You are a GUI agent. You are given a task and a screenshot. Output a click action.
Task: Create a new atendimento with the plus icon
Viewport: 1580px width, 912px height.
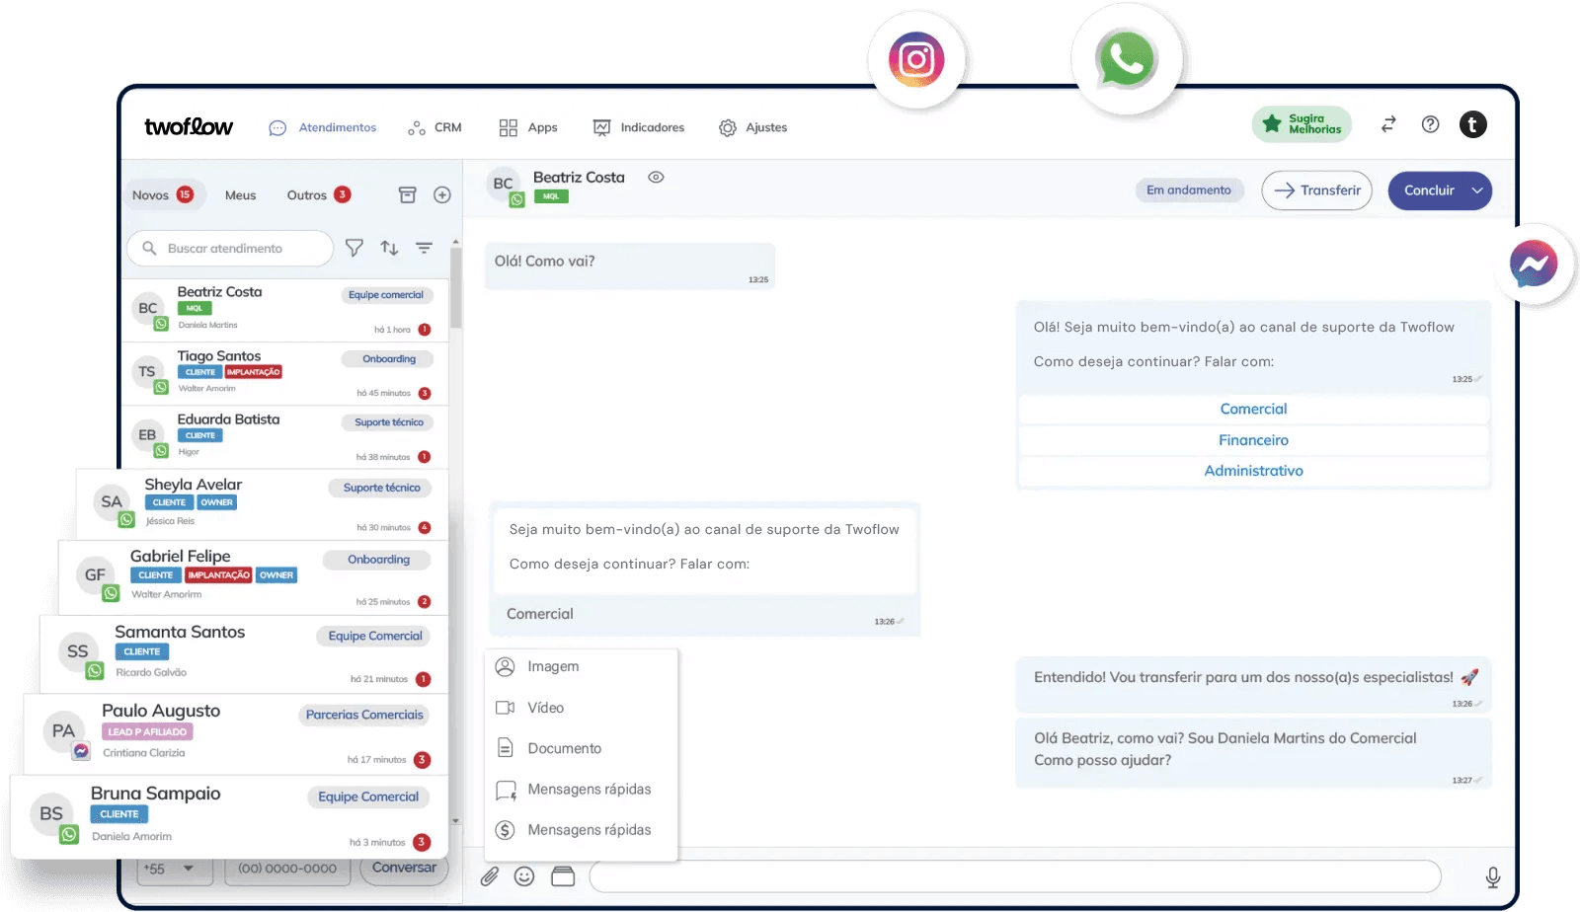coord(442,194)
